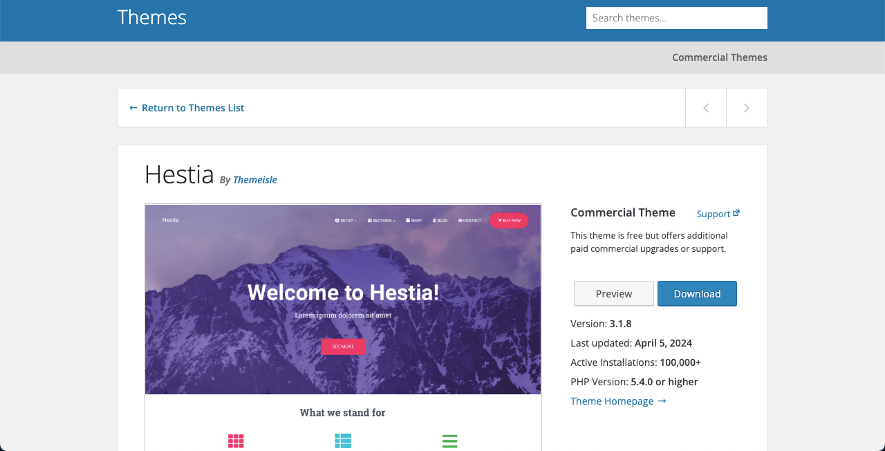Click the Hestia theme screenshot thumbnail
This screenshot has width=885, height=451.
pyautogui.click(x=343, y=328)
